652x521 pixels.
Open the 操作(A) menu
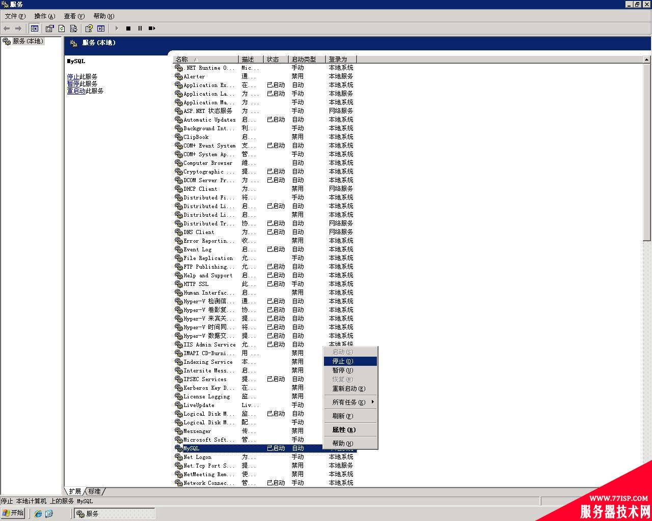(45, 16)
